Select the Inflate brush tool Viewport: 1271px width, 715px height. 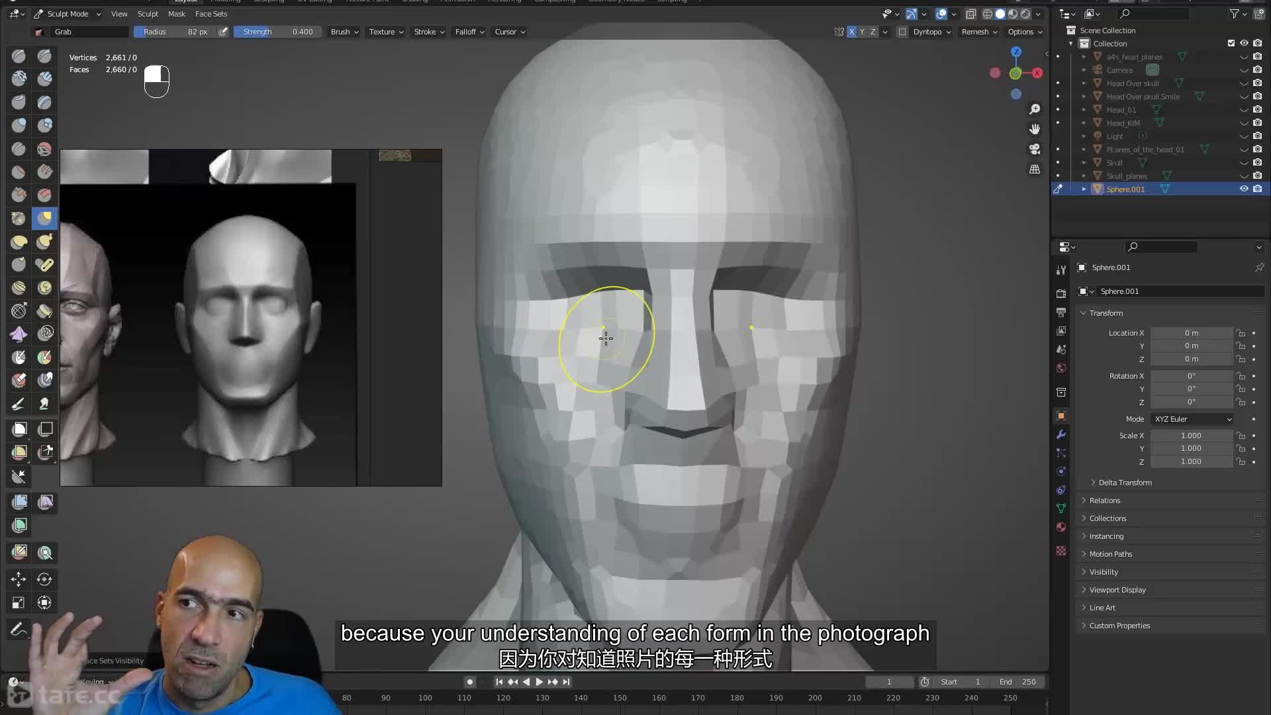19,126
